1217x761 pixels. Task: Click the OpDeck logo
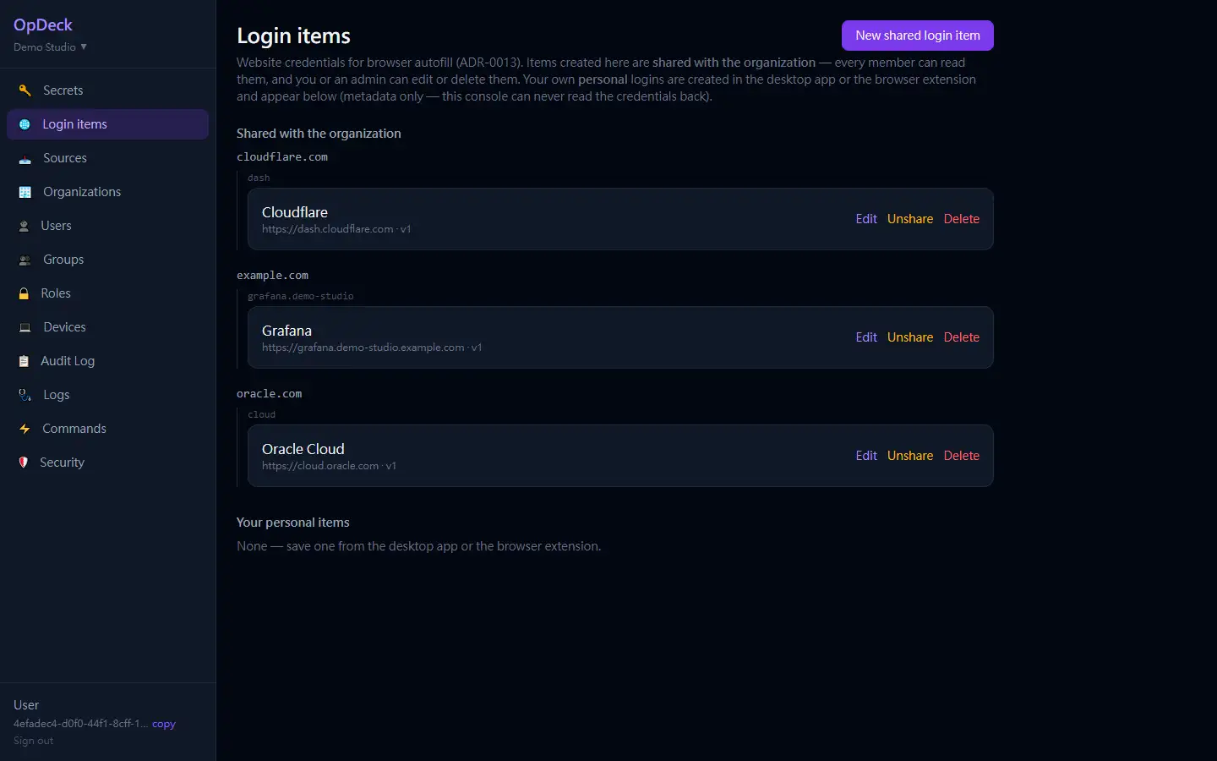pyautogui.click(x=43, y=25)
